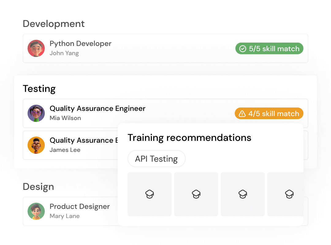Click the 4/5 skill match badge

[269, 114]
